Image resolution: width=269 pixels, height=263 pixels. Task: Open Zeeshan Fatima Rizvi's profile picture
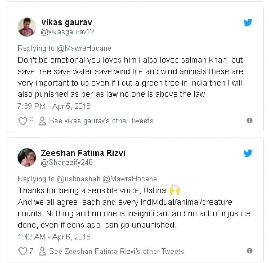point(27,158)
